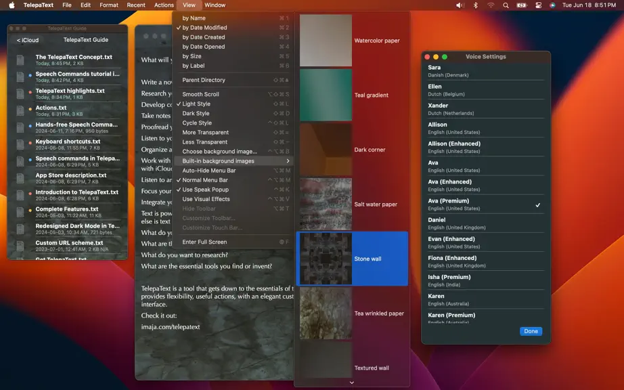Enable Smooth Scroll

point(233,94)
